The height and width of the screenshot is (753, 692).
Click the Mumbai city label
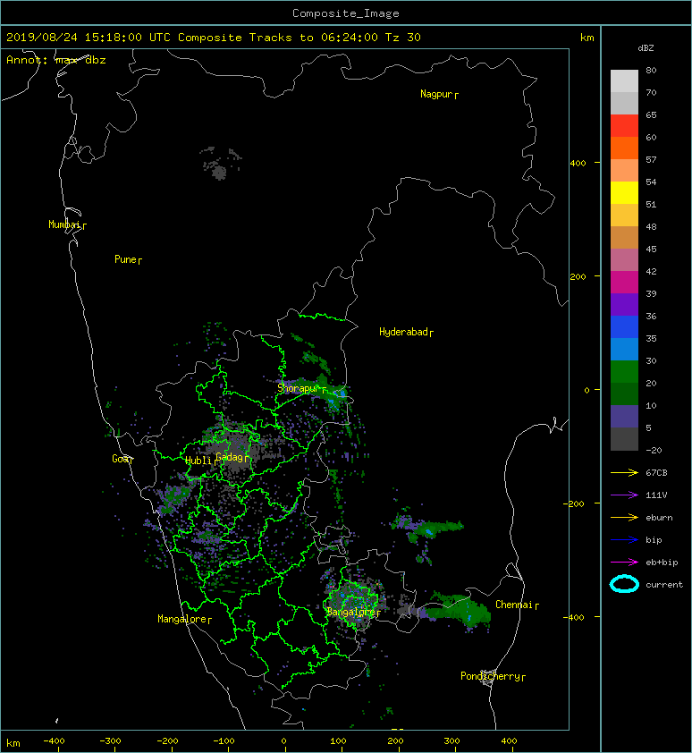[67, 224]
